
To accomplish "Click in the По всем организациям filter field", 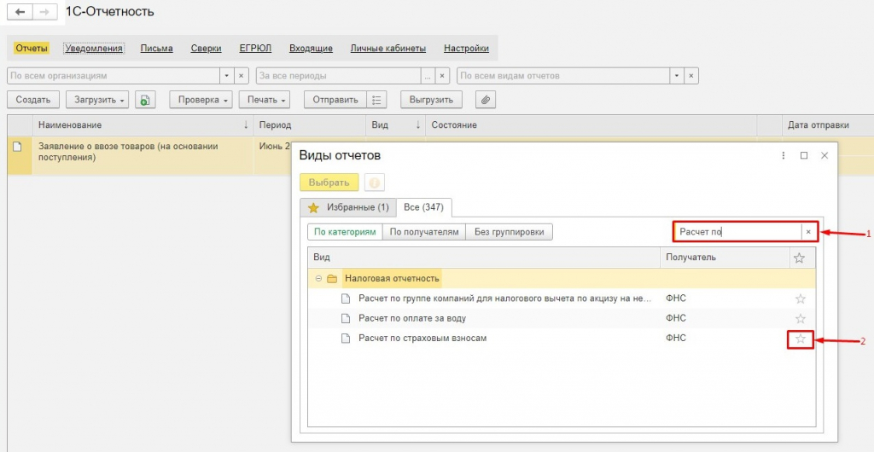I will point(114,76).
